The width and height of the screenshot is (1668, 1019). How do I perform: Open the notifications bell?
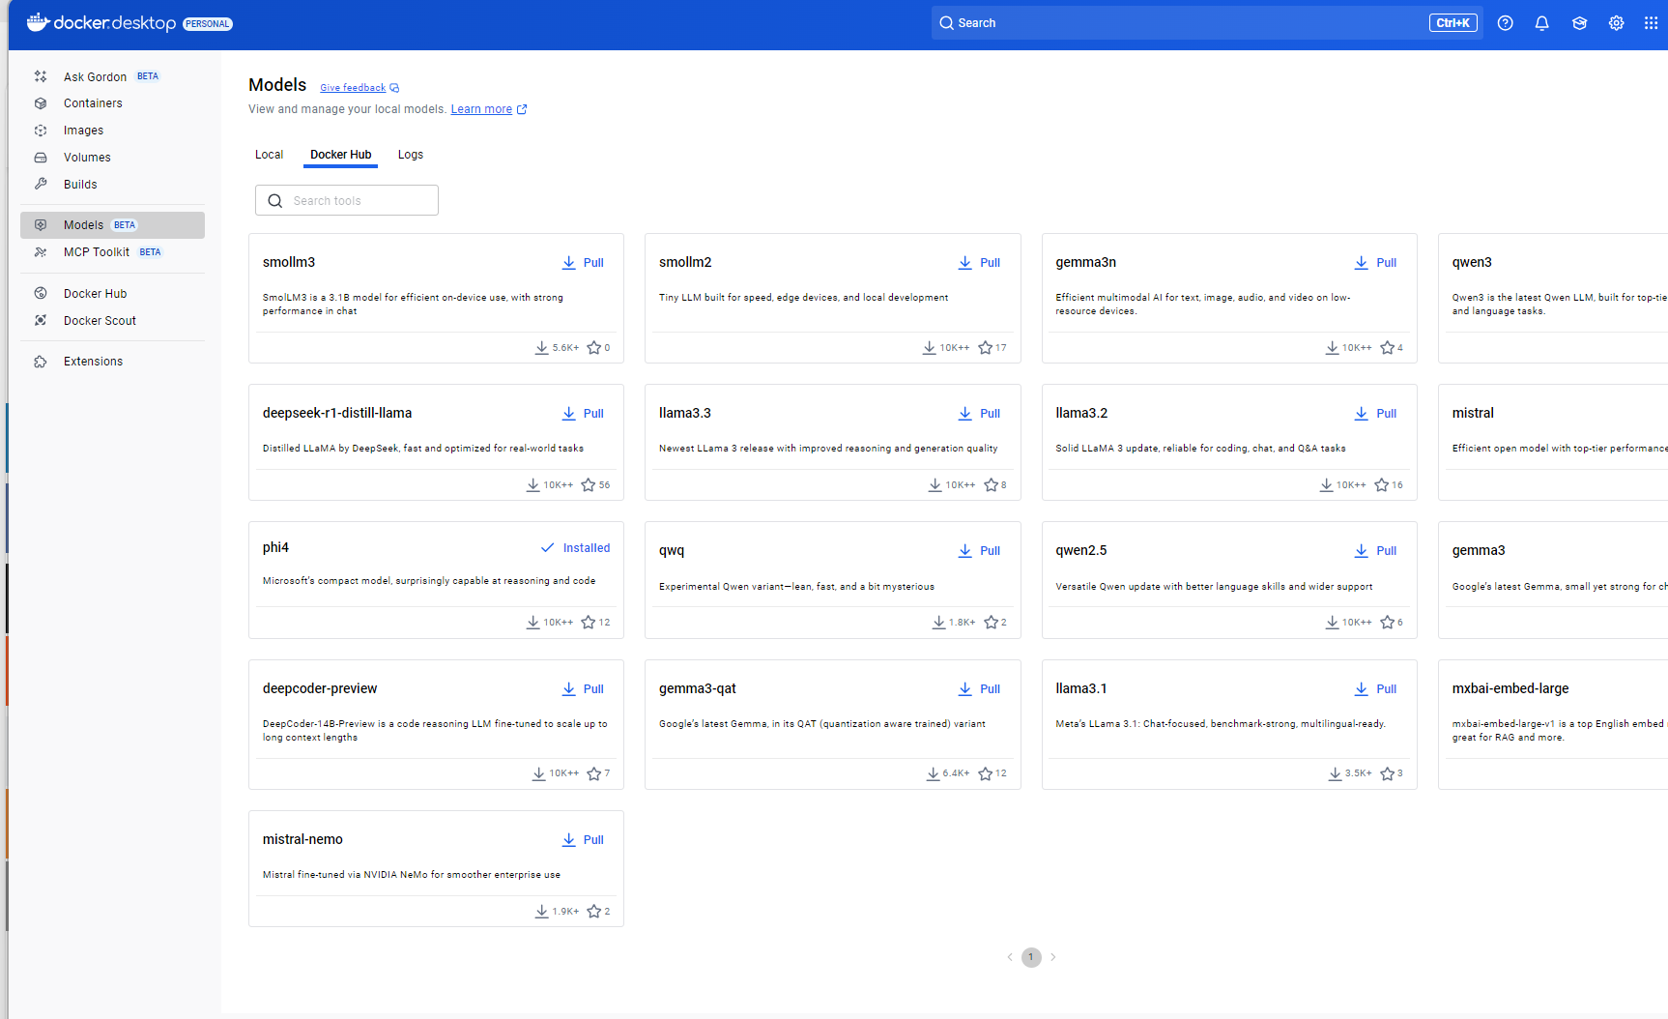point(1541,23)
